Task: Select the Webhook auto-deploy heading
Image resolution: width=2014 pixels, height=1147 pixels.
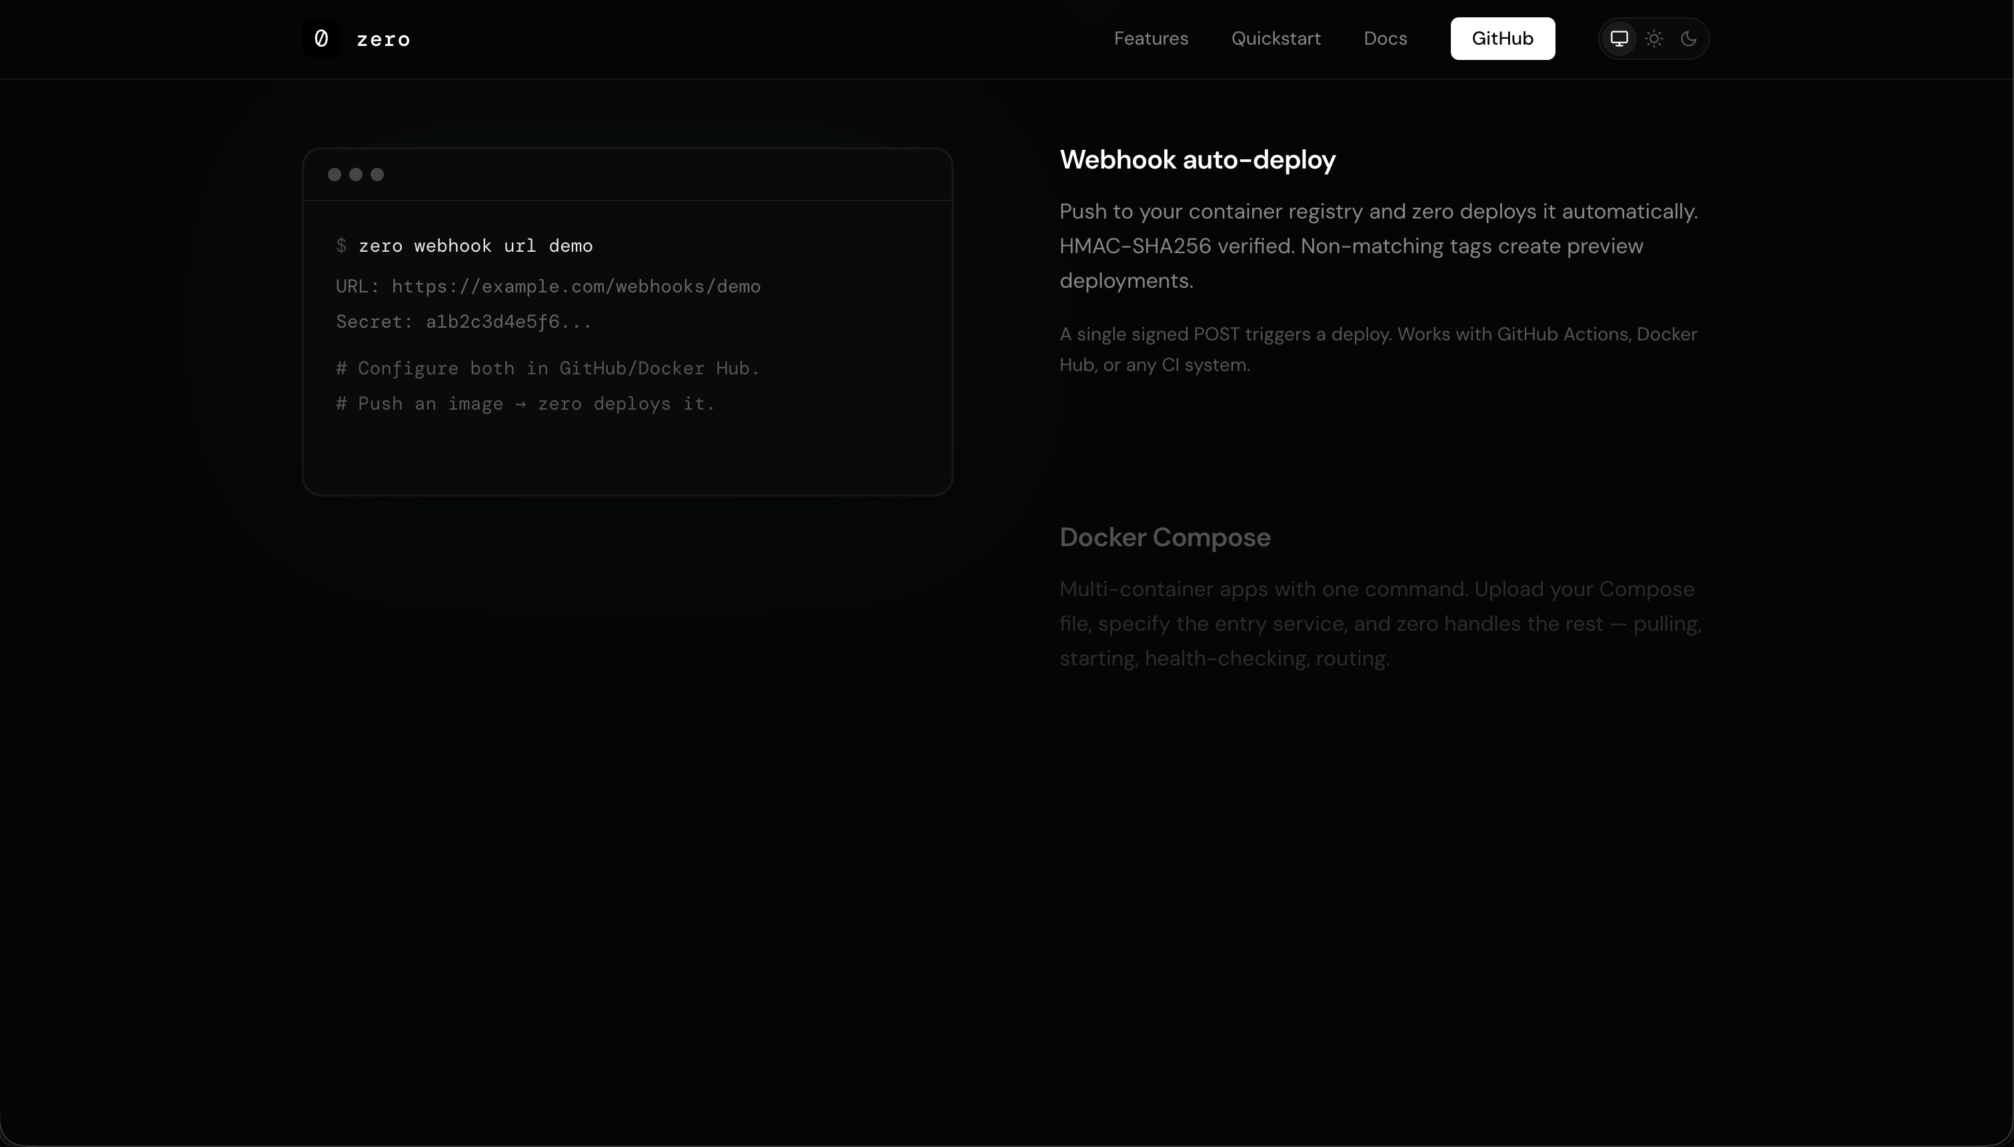Action: pyautogui.click(x=1197, y=160)
